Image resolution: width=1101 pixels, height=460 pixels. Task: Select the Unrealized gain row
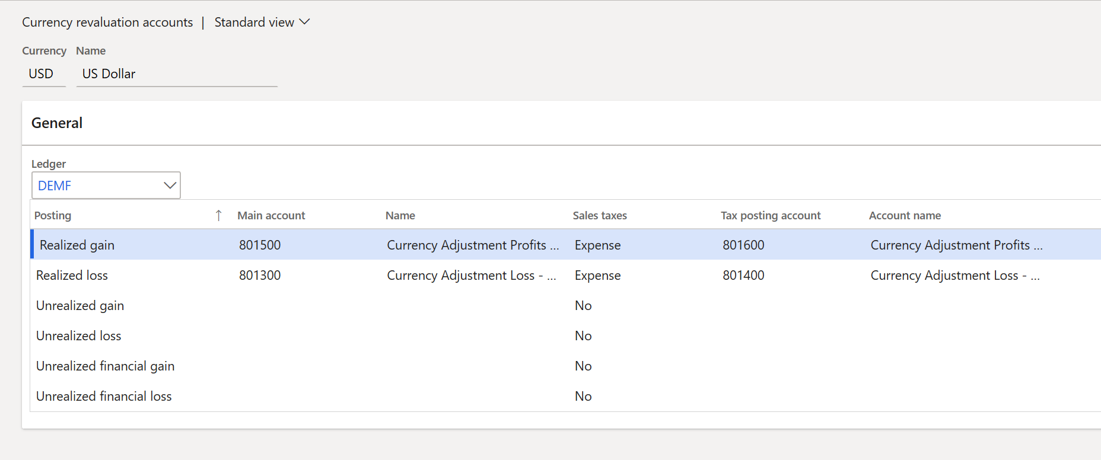tap(565, 305)
